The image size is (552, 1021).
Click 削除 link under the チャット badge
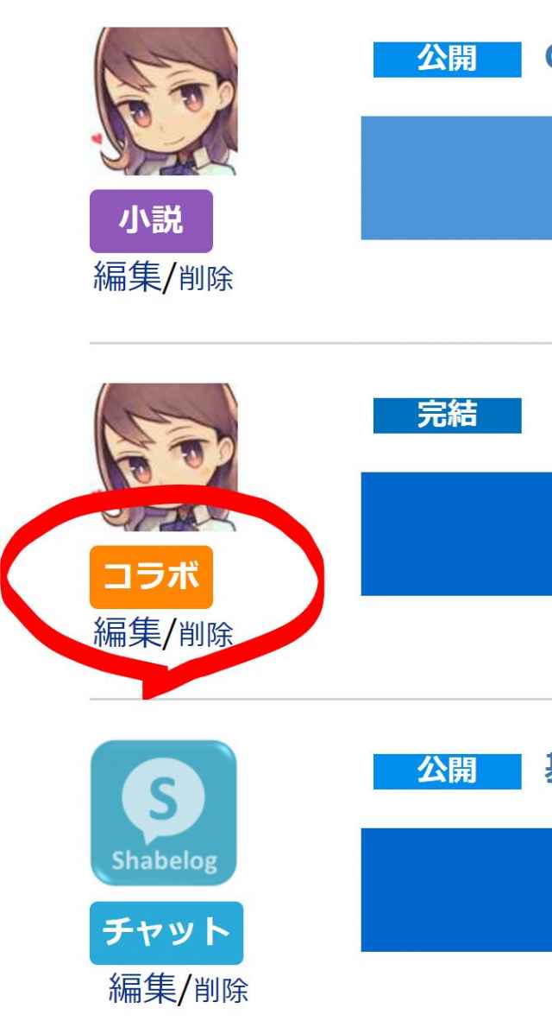pyautogui.click(x=221, y=991)
